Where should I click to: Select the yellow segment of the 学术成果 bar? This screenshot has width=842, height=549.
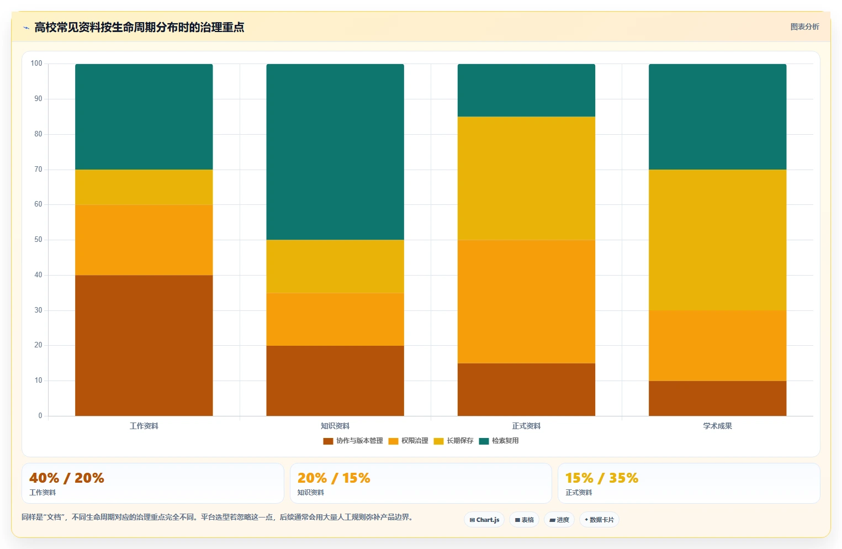(717, 240)
